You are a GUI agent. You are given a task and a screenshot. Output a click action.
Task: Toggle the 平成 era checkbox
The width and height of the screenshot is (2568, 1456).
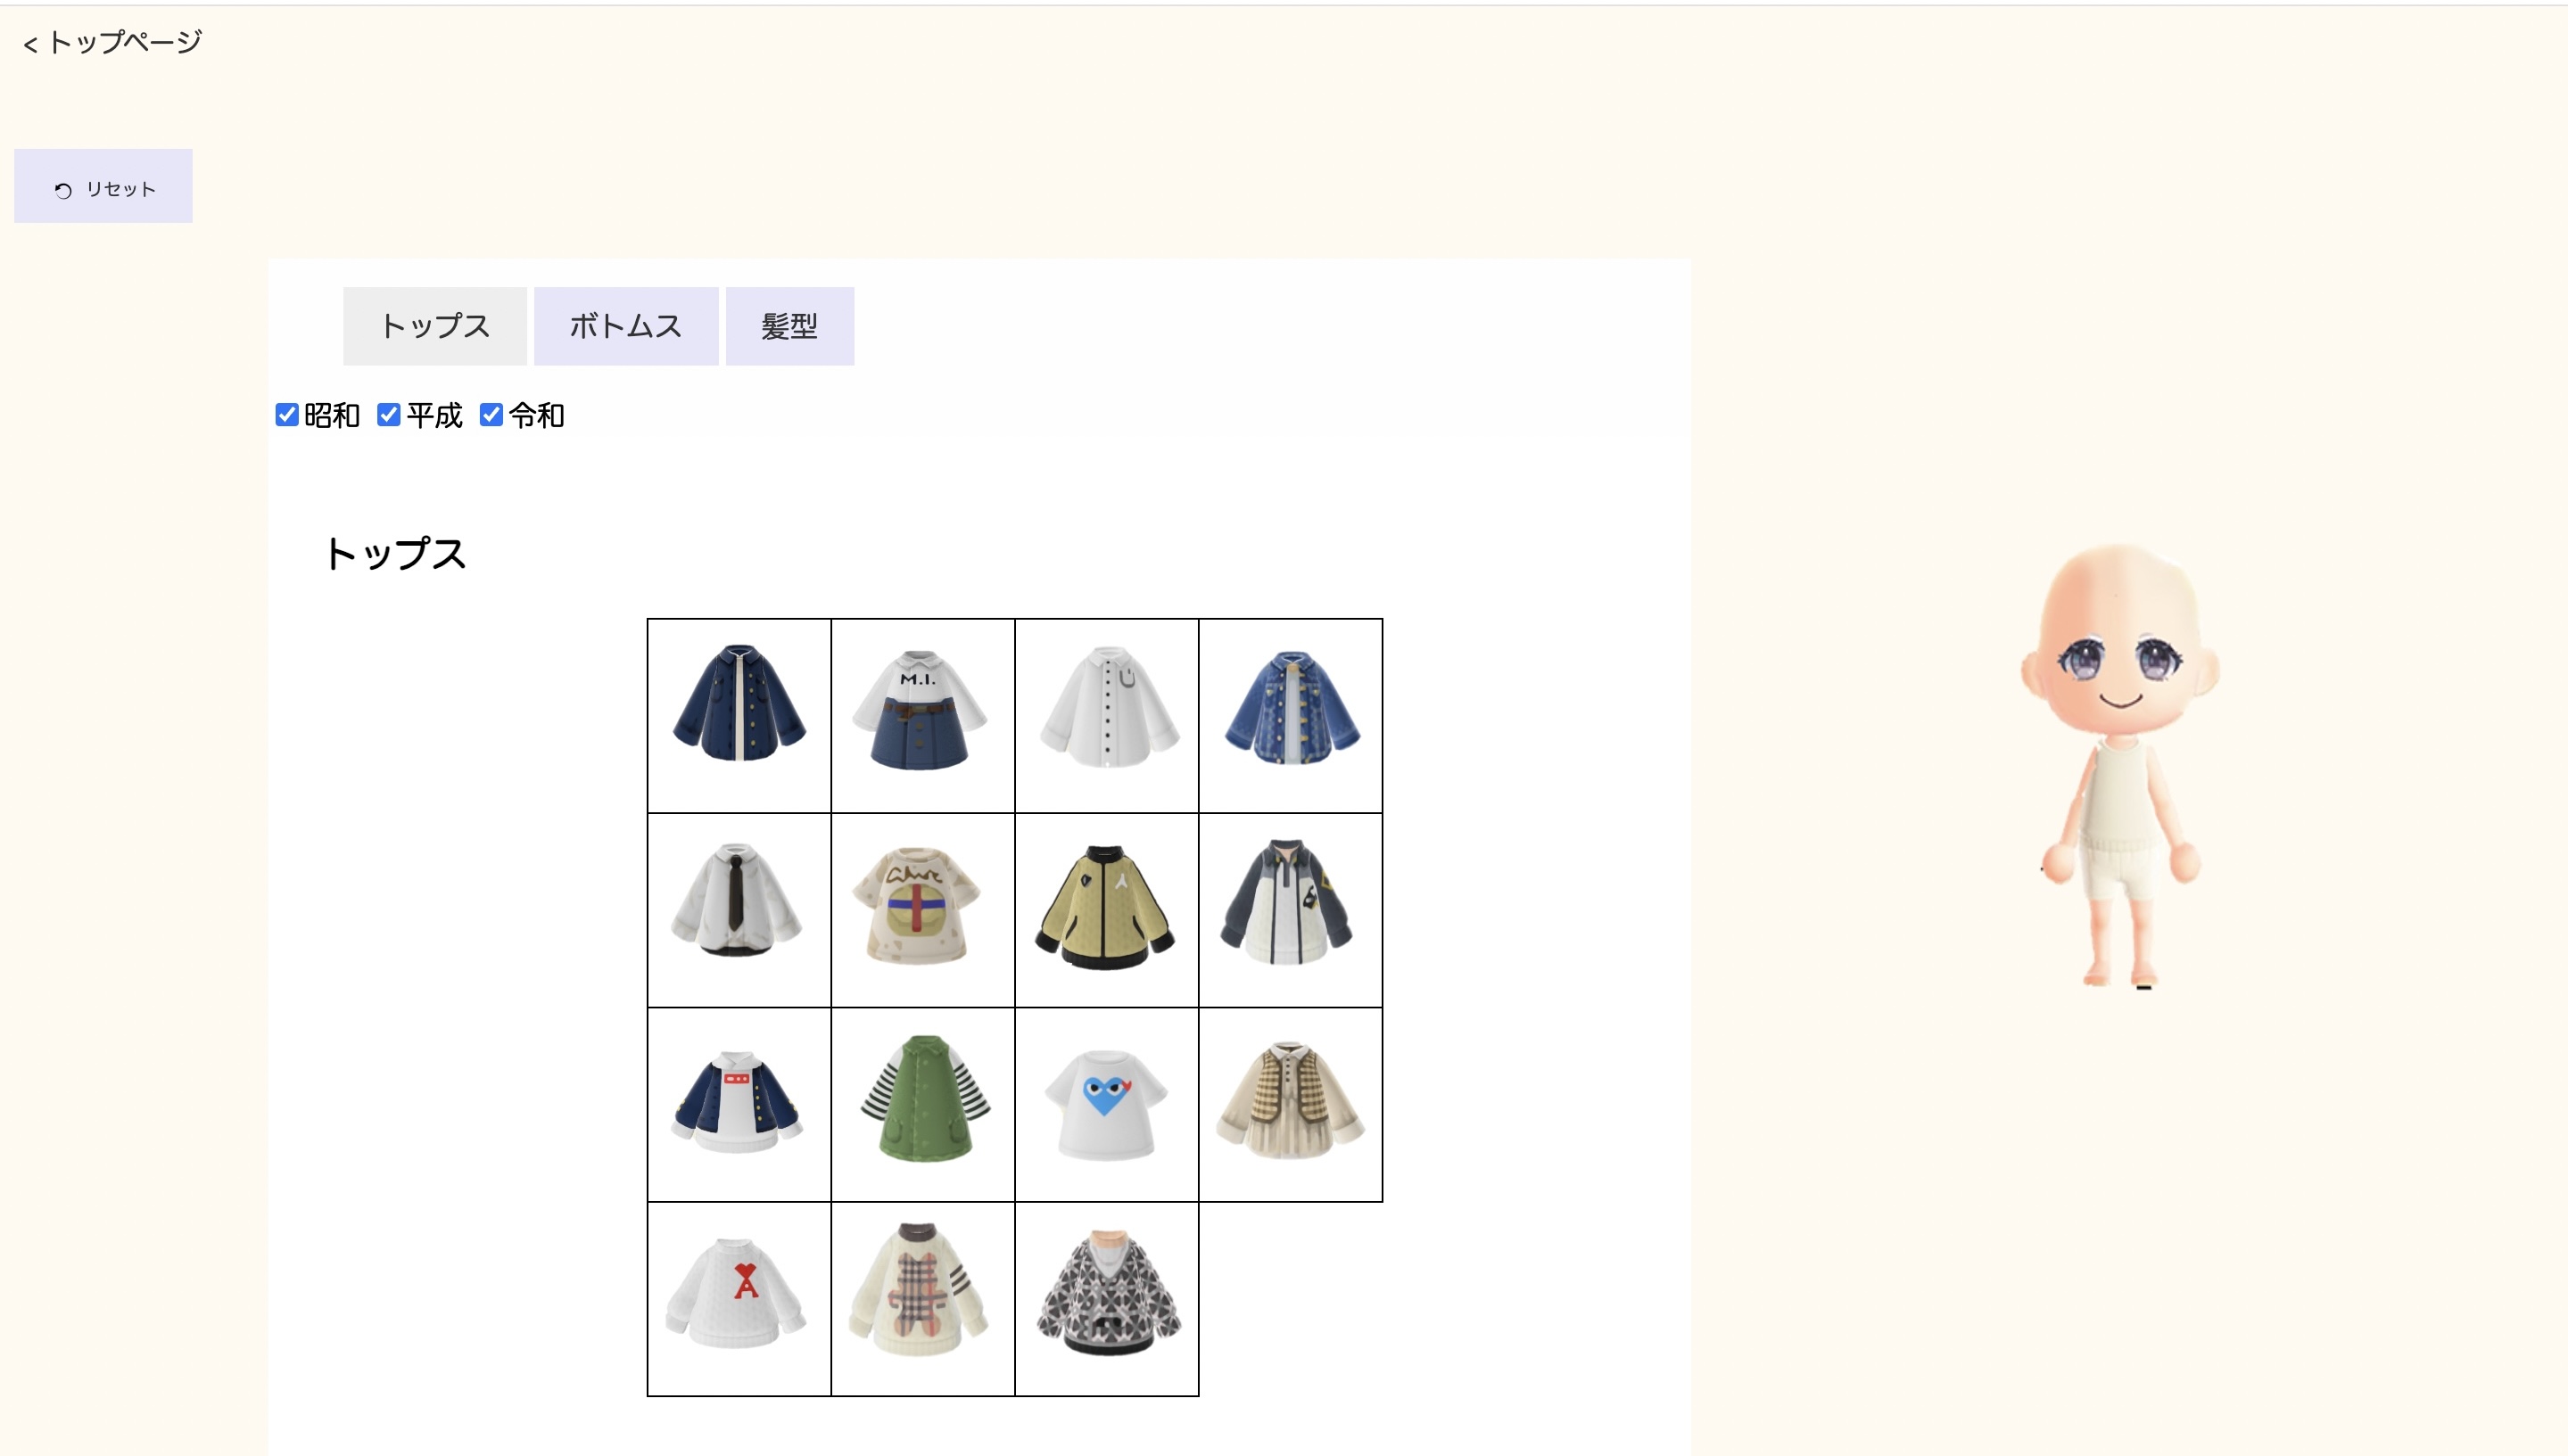coord(389,415)
